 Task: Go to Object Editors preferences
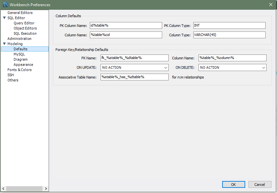25,28
